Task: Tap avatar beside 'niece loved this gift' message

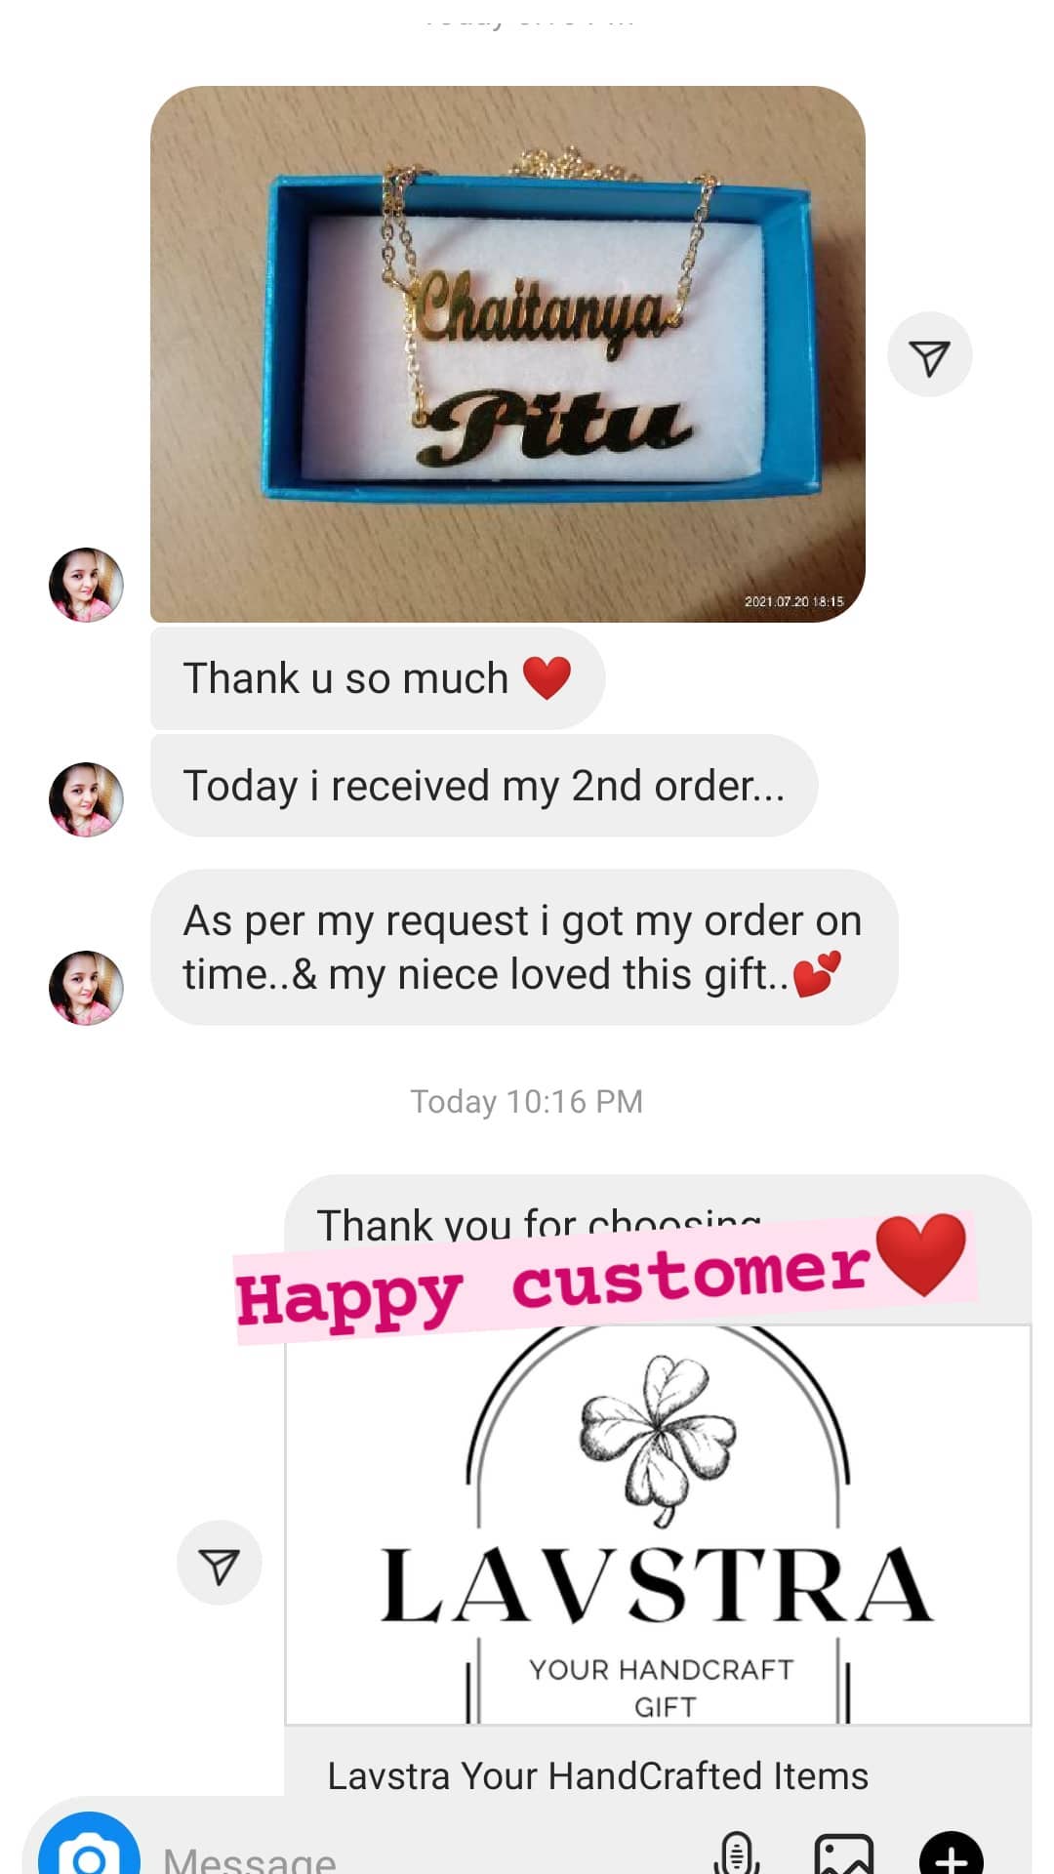Action: click(86, 988)
